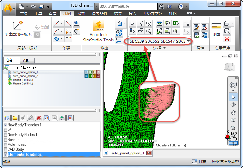Open the curve creation tool dropdown arrow
The image size is (243, 168).
tap(62, 31)
